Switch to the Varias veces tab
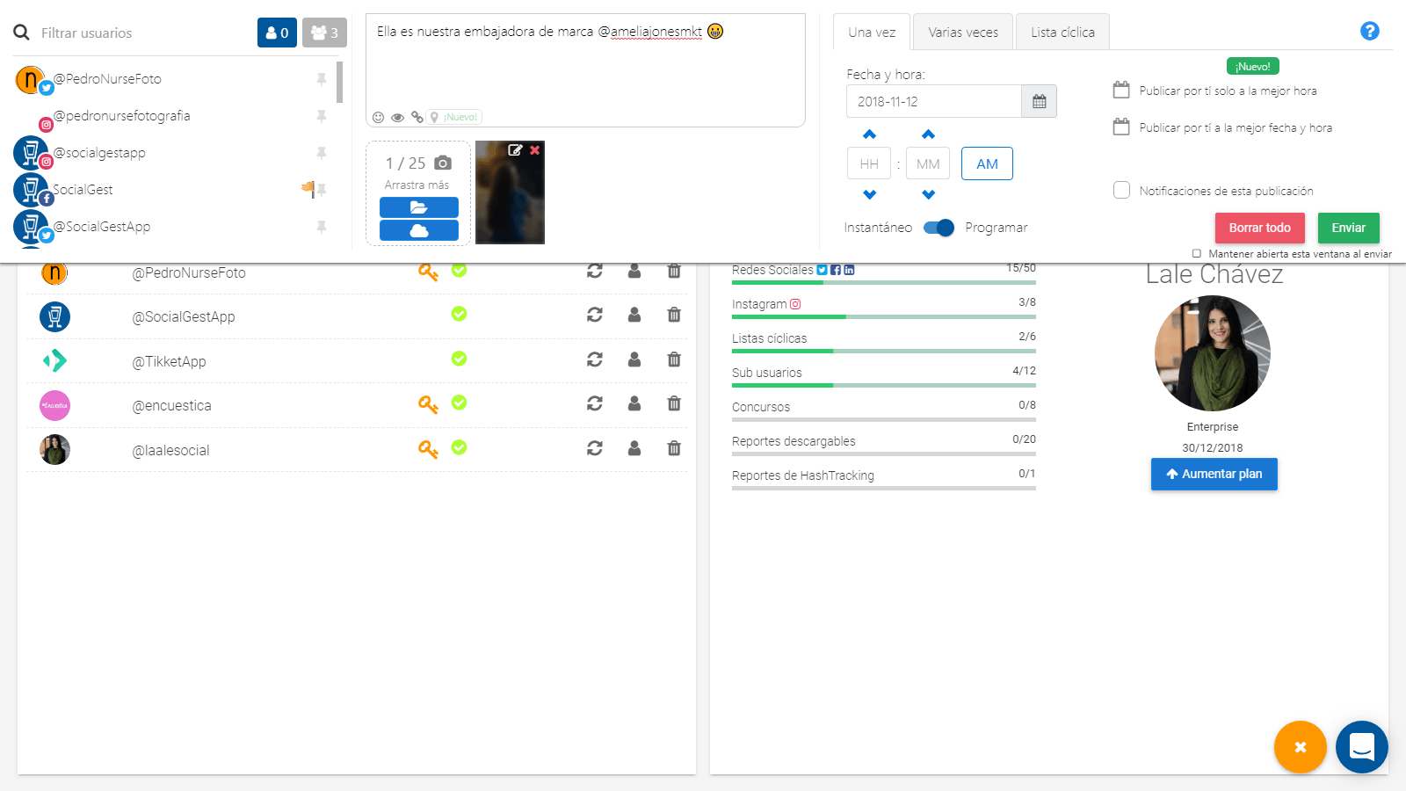Screen dimensions: 1406x791 pos(963,33)
